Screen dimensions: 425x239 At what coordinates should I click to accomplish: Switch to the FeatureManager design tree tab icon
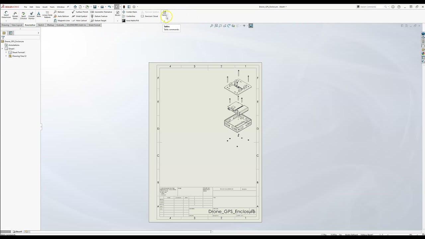click(x=4, y=33)
